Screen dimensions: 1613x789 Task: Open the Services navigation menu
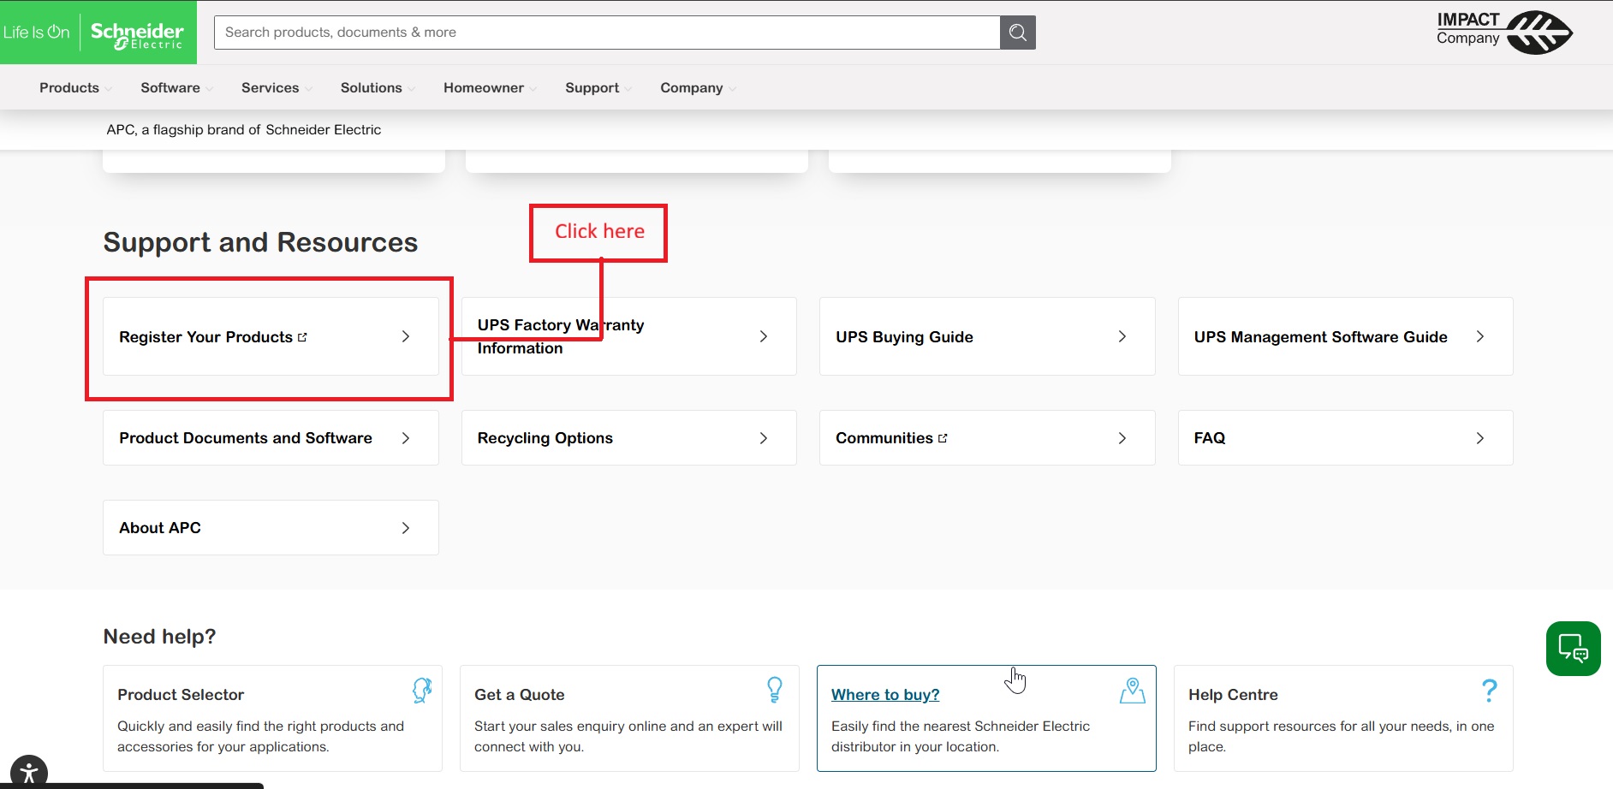click(x=271, y=88)
